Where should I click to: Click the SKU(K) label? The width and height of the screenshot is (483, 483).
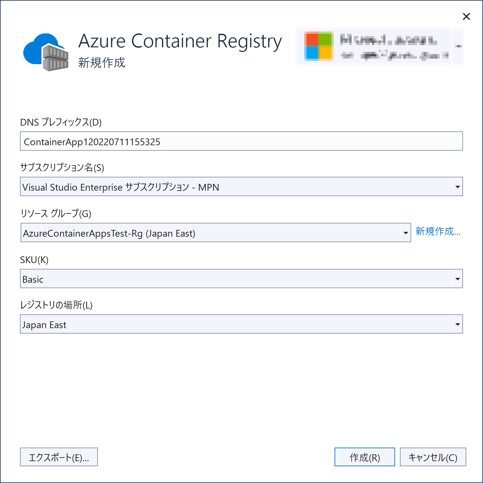(x=34, y=260)
